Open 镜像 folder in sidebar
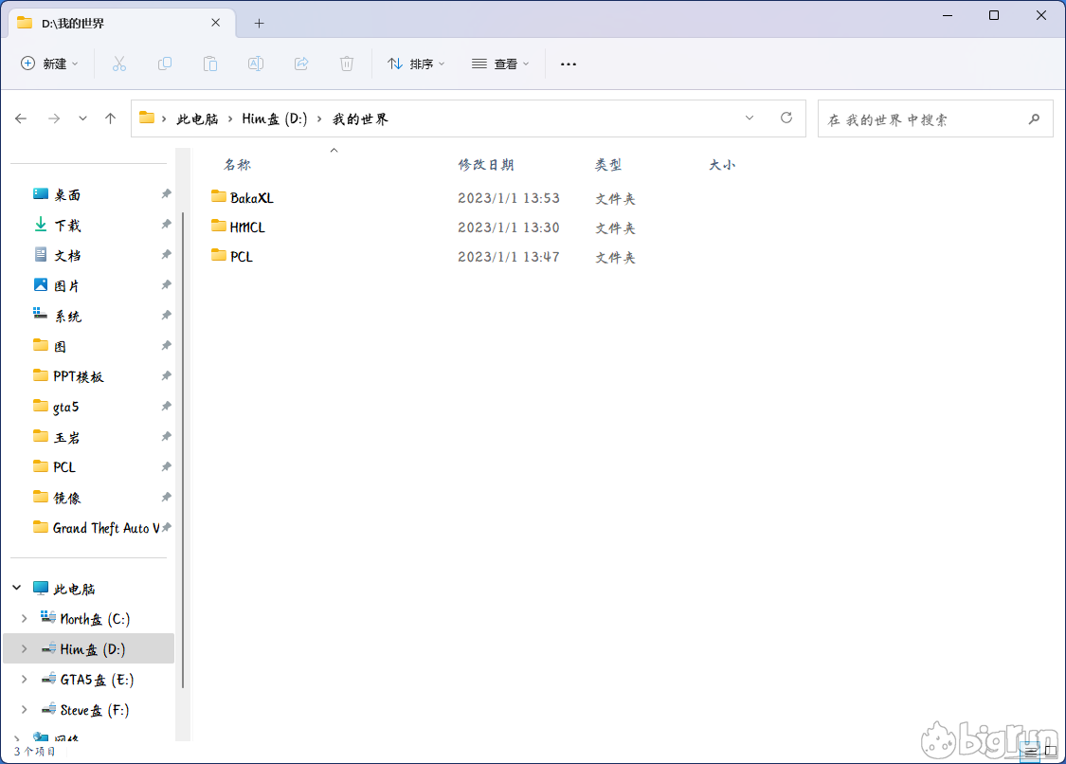The height and width of the screenshot is (764, 1066). point(66,498)
